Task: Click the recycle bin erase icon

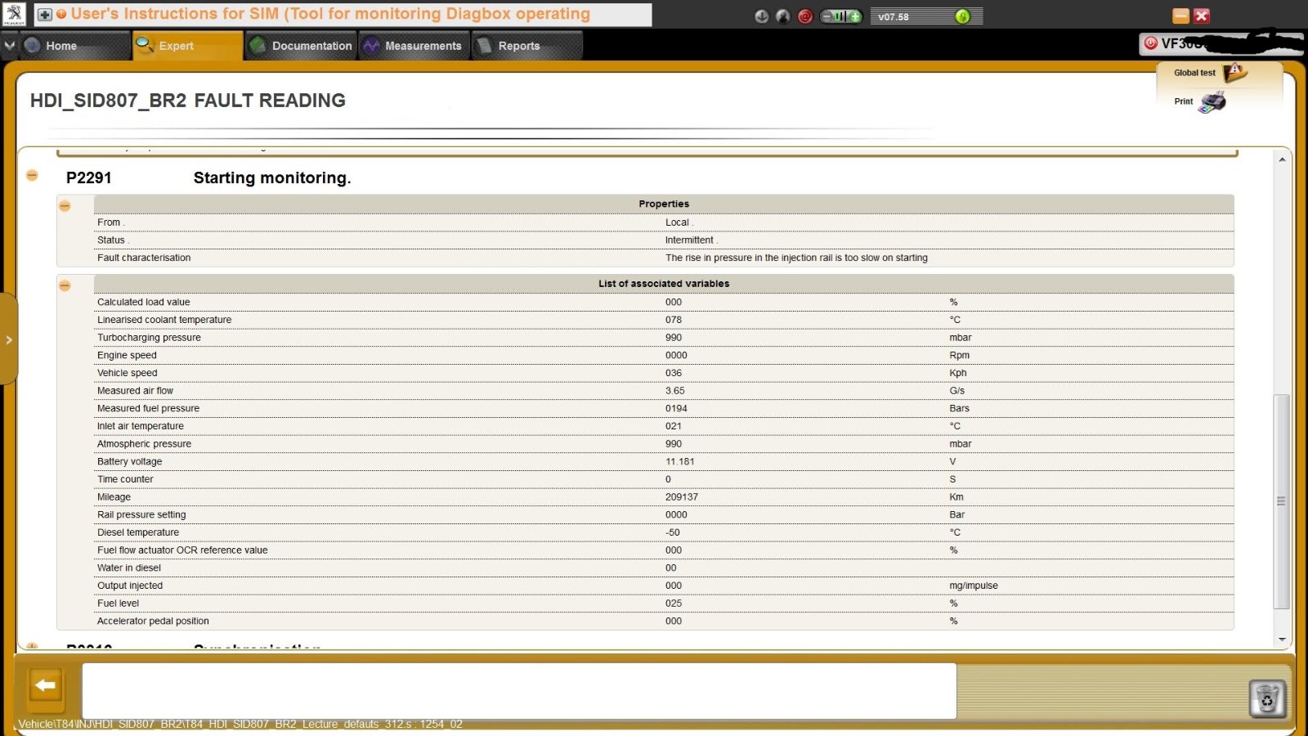Action: pyautogui.click(x=1267, y=699)
